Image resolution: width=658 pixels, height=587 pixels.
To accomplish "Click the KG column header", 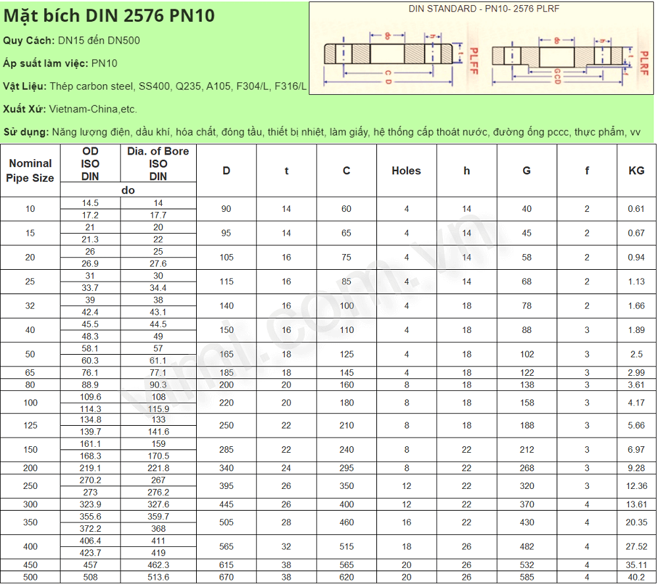I will (x=636, y=170).
